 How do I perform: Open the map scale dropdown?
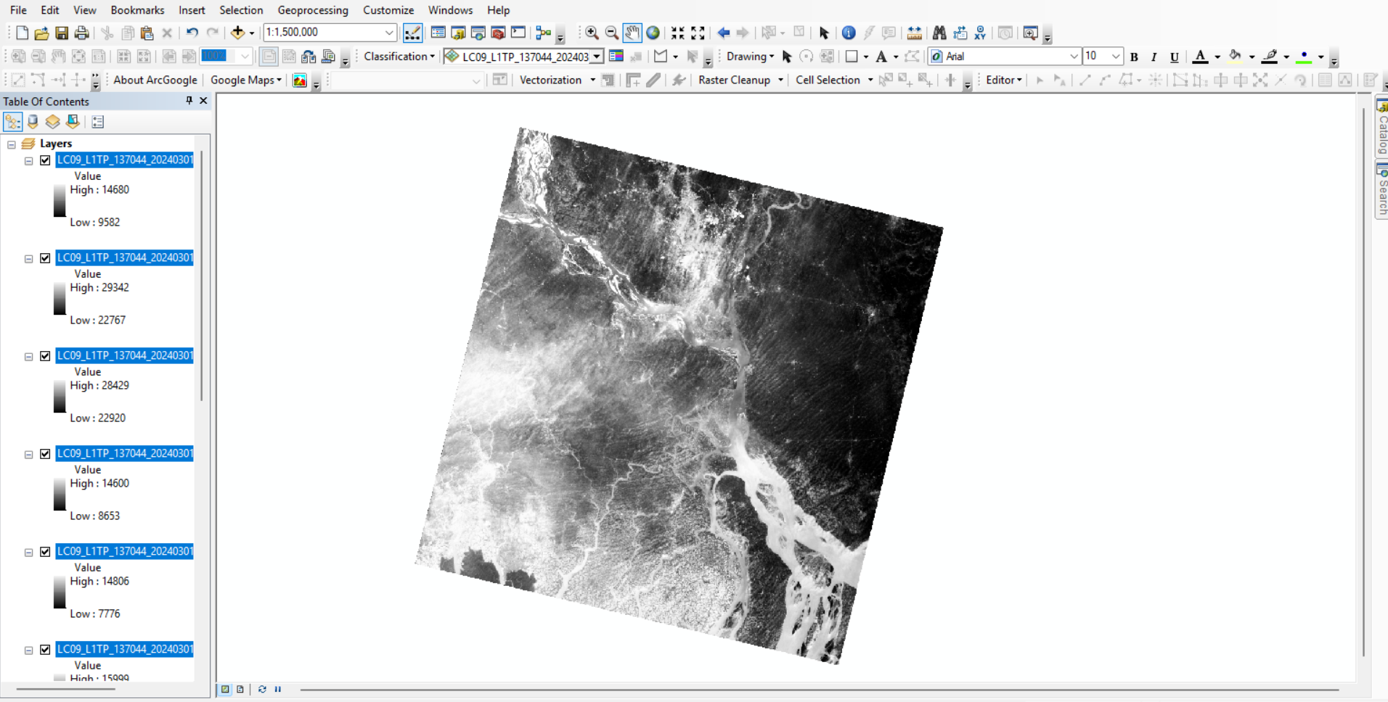pos(389,33)
